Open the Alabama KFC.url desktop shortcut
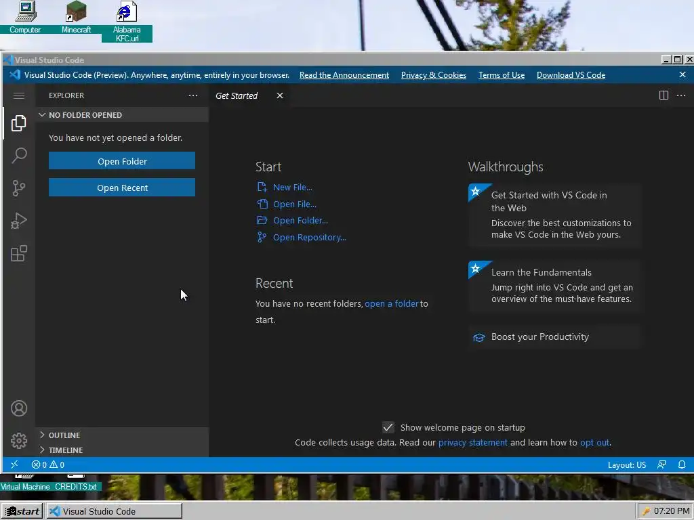The image size is (694, 520). (x=127, y=22)
